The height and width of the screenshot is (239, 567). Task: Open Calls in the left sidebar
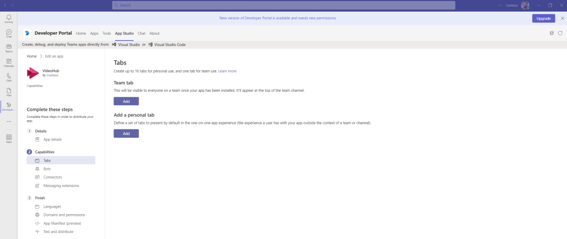(x=8, y=77)
